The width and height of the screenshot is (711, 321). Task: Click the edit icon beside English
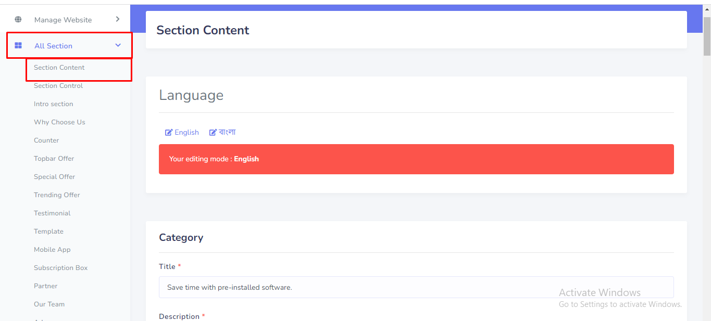point(169,133)
